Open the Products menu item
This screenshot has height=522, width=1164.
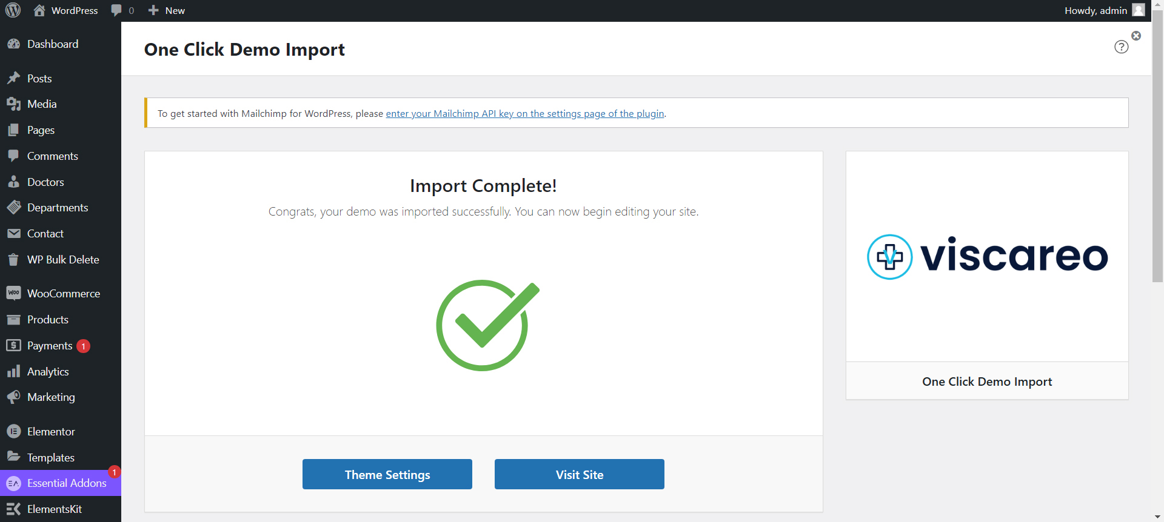pyautogui.click(x=61, y=320)
